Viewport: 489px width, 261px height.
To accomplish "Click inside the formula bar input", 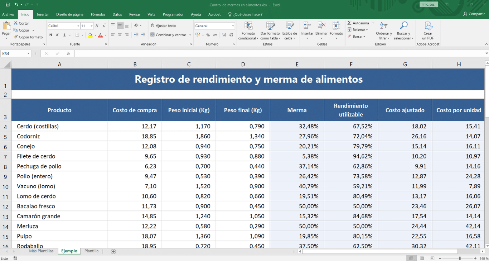I will 279,54.
